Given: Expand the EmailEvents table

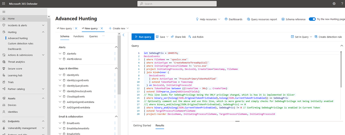Looking at the screenshot, I should (60, 123).
